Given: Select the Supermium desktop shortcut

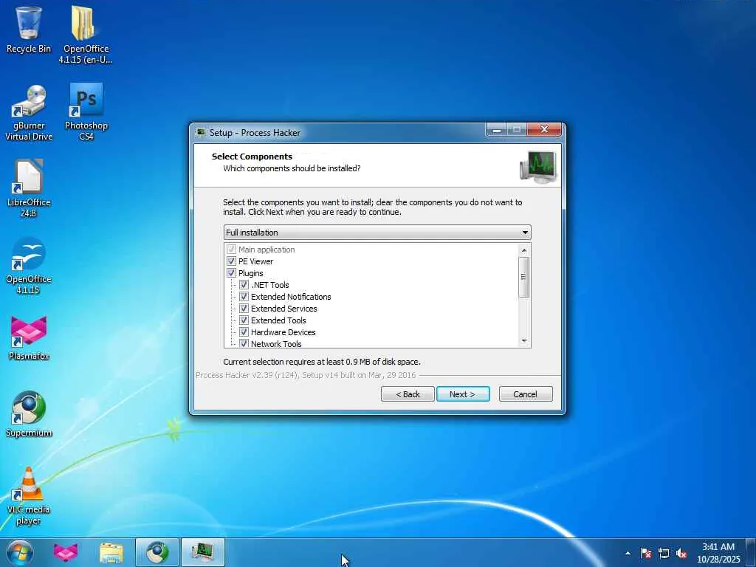Looking at the screenshot, I should click(x=29, y=415).
